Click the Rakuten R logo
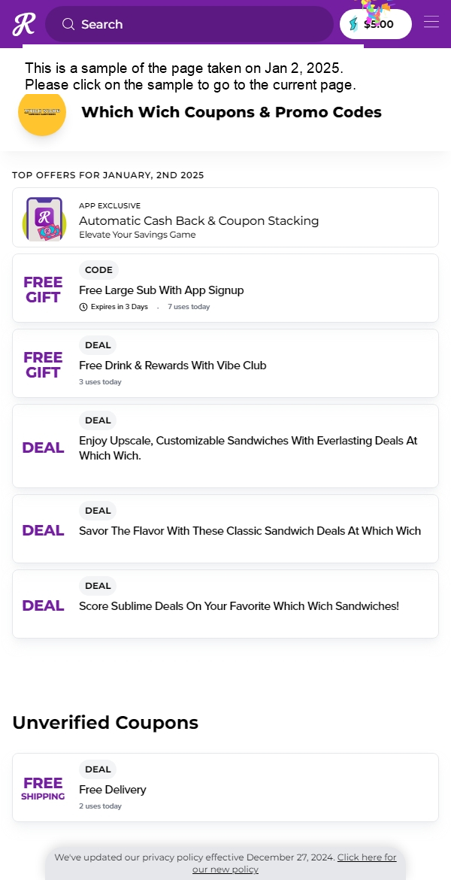 point(23,24)
